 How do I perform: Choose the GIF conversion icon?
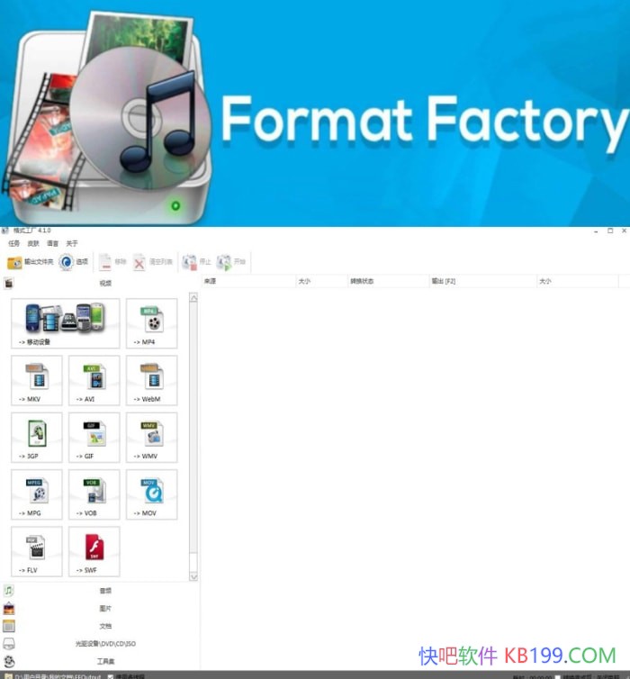(94, 438)
